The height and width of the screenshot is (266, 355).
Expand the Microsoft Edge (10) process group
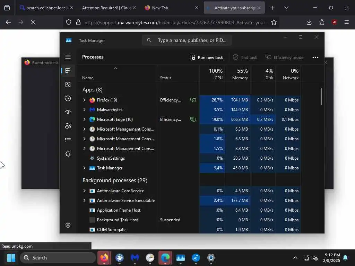pos(84,119)
